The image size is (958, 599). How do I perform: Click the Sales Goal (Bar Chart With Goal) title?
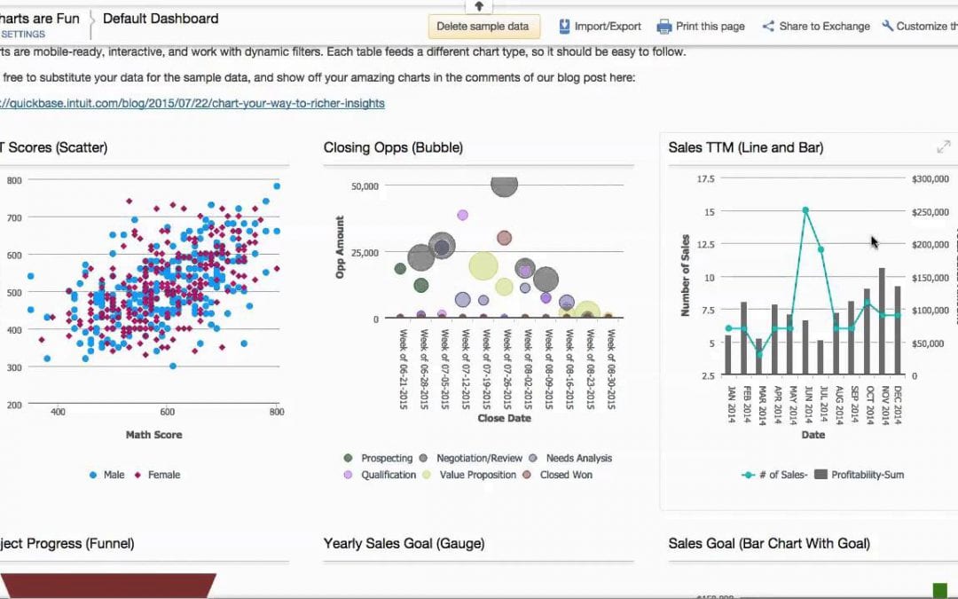[769, 543]
